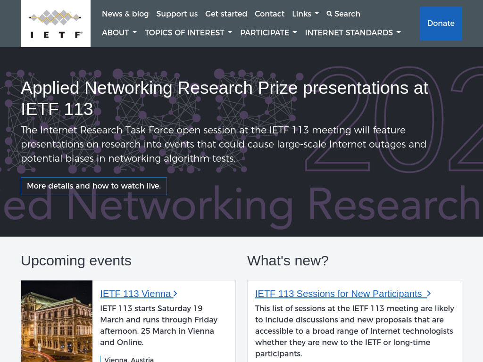Click the IETF logo
This screenshot has height=362, width=483.
tap(56, 24)
